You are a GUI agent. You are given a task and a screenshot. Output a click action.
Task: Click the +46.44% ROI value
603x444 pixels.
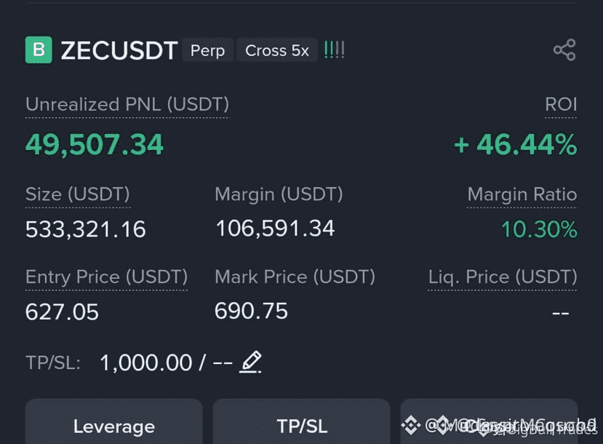pyautogui.click(x=515, y=145)
